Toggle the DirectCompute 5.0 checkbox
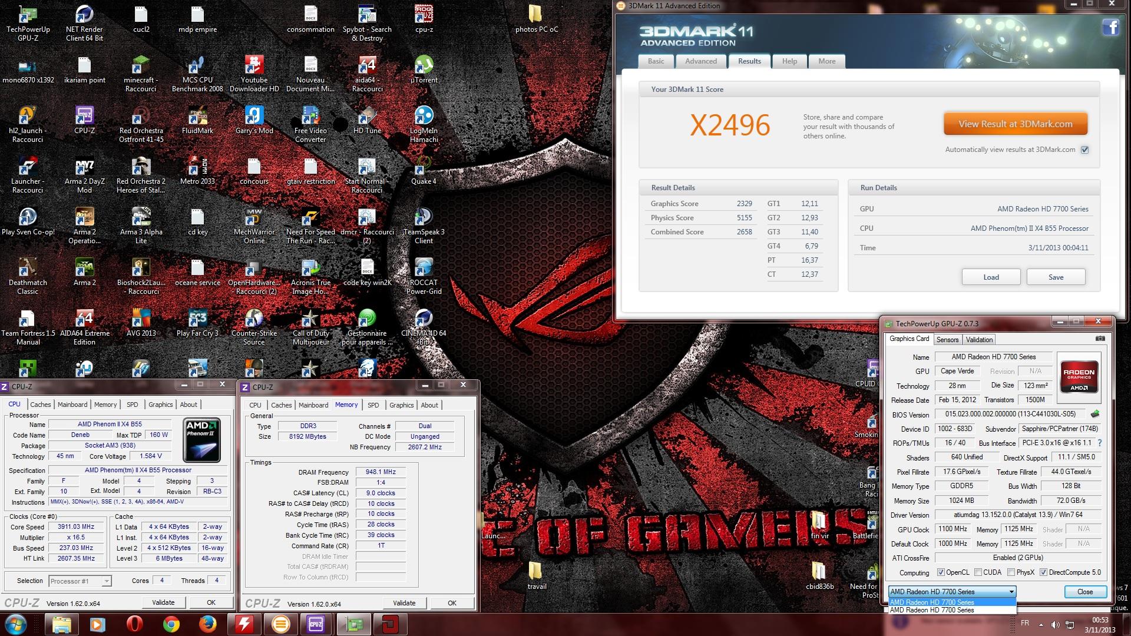 click(1043, 572)
